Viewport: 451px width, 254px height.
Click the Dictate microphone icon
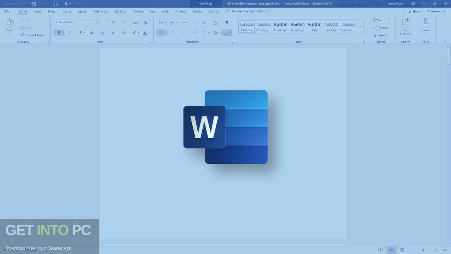(x=426, y=22)
